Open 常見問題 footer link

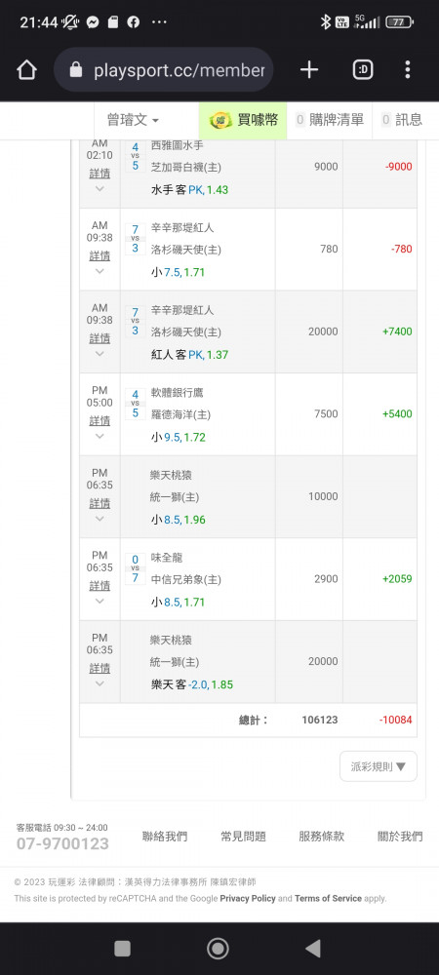point(243,837)
